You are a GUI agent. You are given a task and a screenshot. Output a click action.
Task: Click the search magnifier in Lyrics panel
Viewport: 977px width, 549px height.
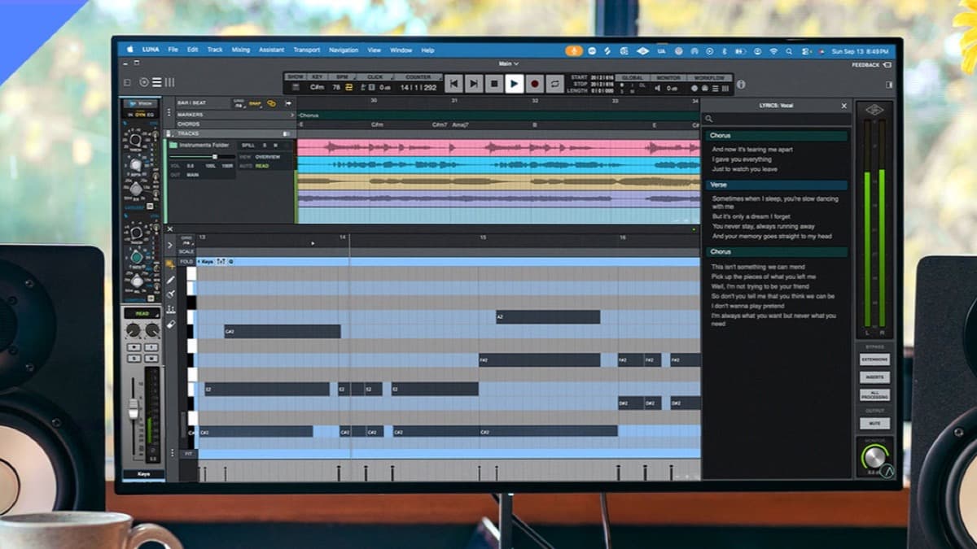(709, 119)
